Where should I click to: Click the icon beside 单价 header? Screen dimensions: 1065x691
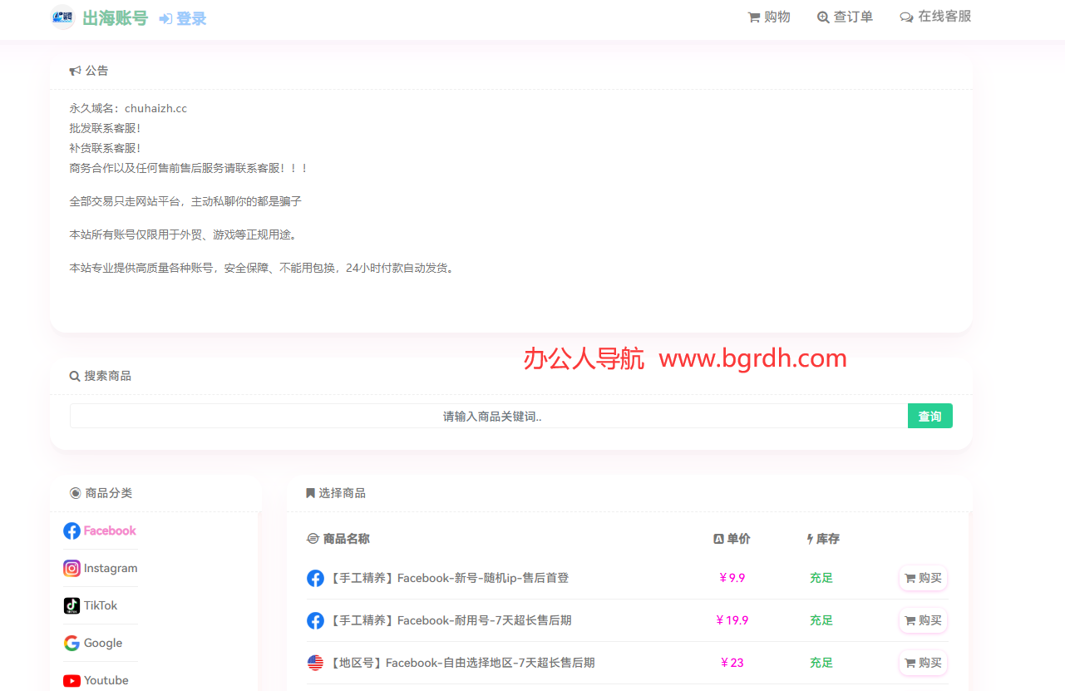coord(718,539)
